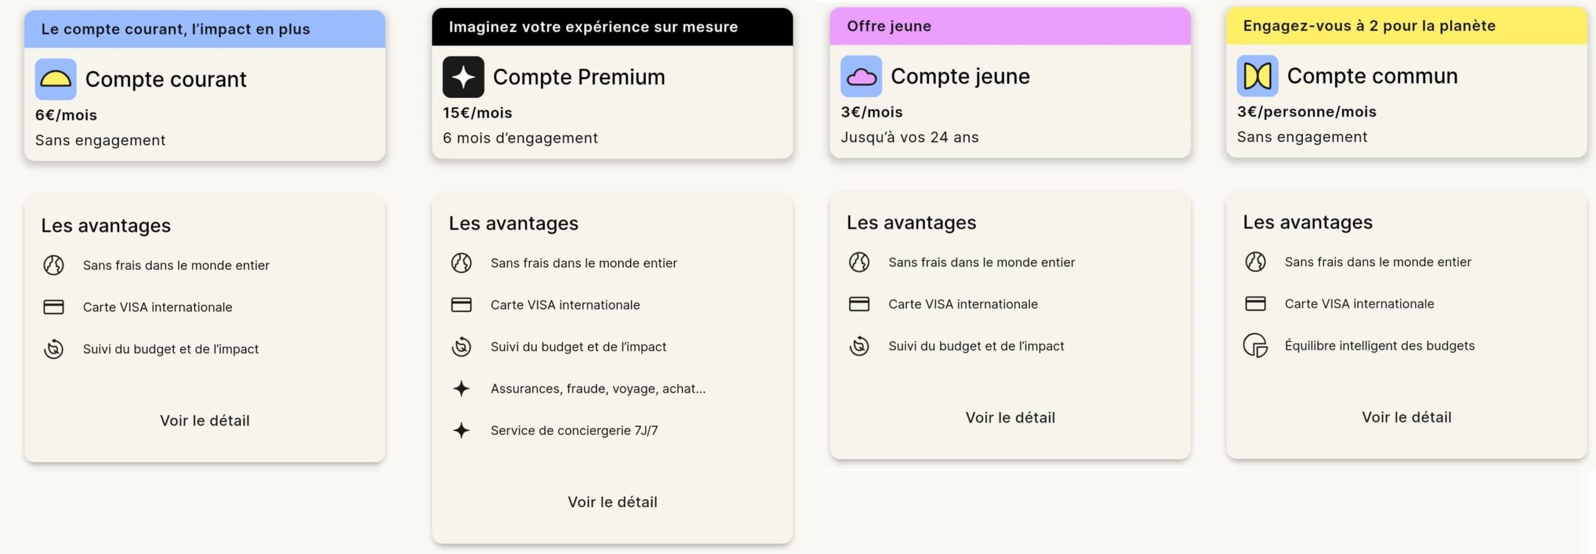Click the globe icon in Compte Premium advantages
Viewport: 1596px width, 554px height.
coord(463,262)
